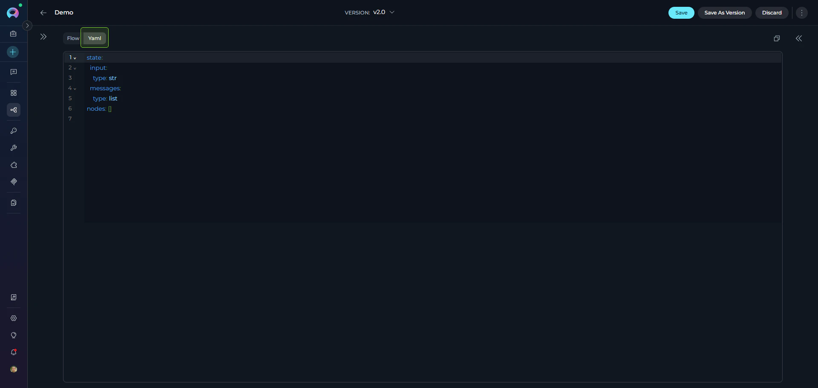The image size is (818, 388).
Task: Select the tags paperclip icon in sidebar
Action: tap(13, 182)
